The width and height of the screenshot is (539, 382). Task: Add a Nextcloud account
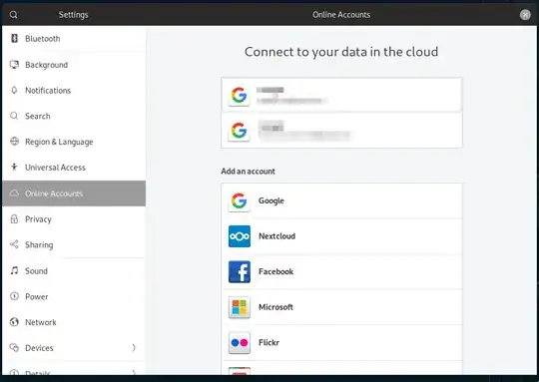pyautogui.click(x=341, y=236)
